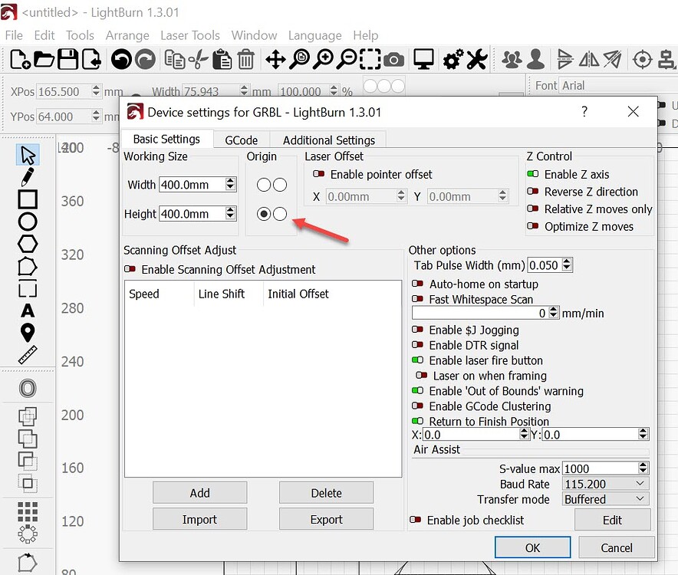678x575 pixels.
Task: Click the Save file icon in toolbar
Action: 68,59
